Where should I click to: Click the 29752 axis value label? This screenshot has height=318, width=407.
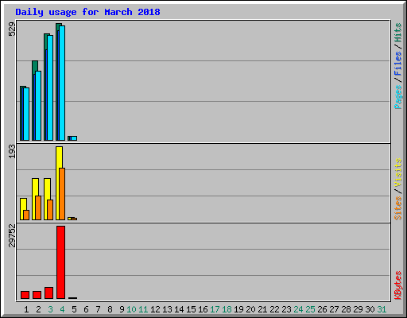click(12, 235)
